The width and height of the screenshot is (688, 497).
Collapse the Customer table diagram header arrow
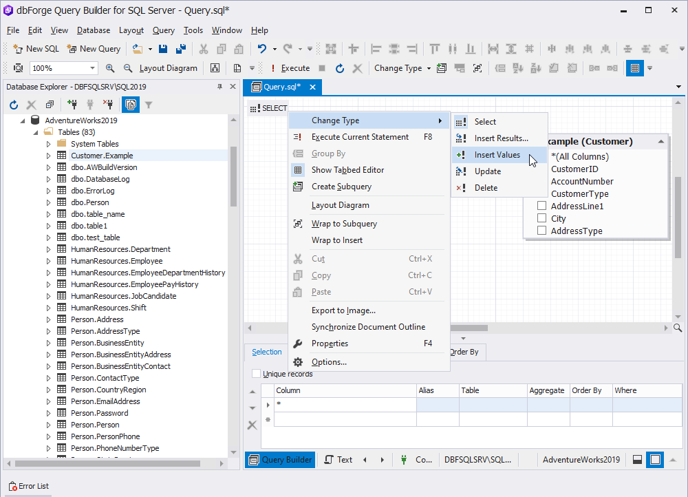(660, 141)
